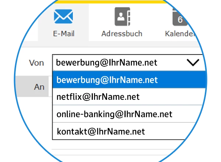The width and height of the screenshot is (221, 162).
Task: Click the Von label
Action: pyautogui.click(x=36, y=63)
